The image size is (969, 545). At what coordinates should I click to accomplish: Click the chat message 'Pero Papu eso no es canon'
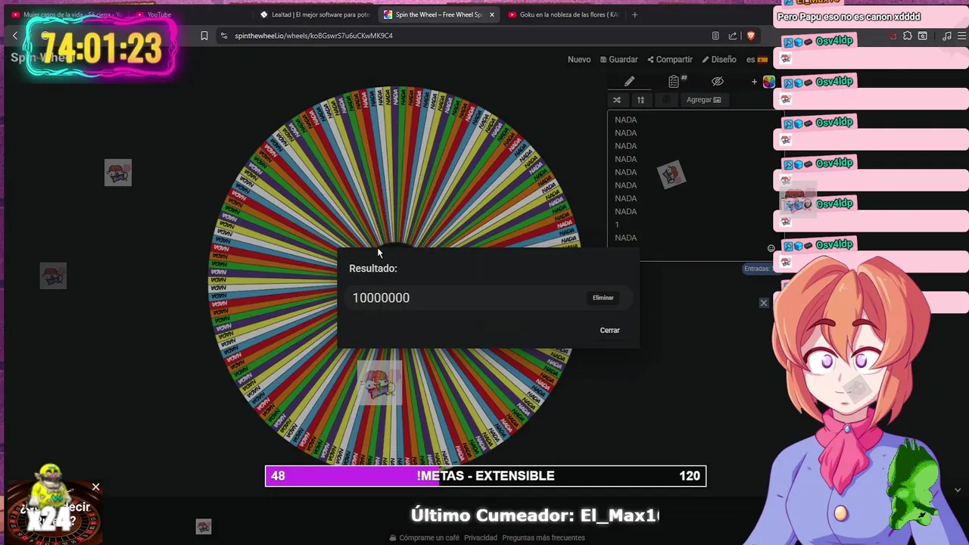pyautogui.click(x=849, y=17)
